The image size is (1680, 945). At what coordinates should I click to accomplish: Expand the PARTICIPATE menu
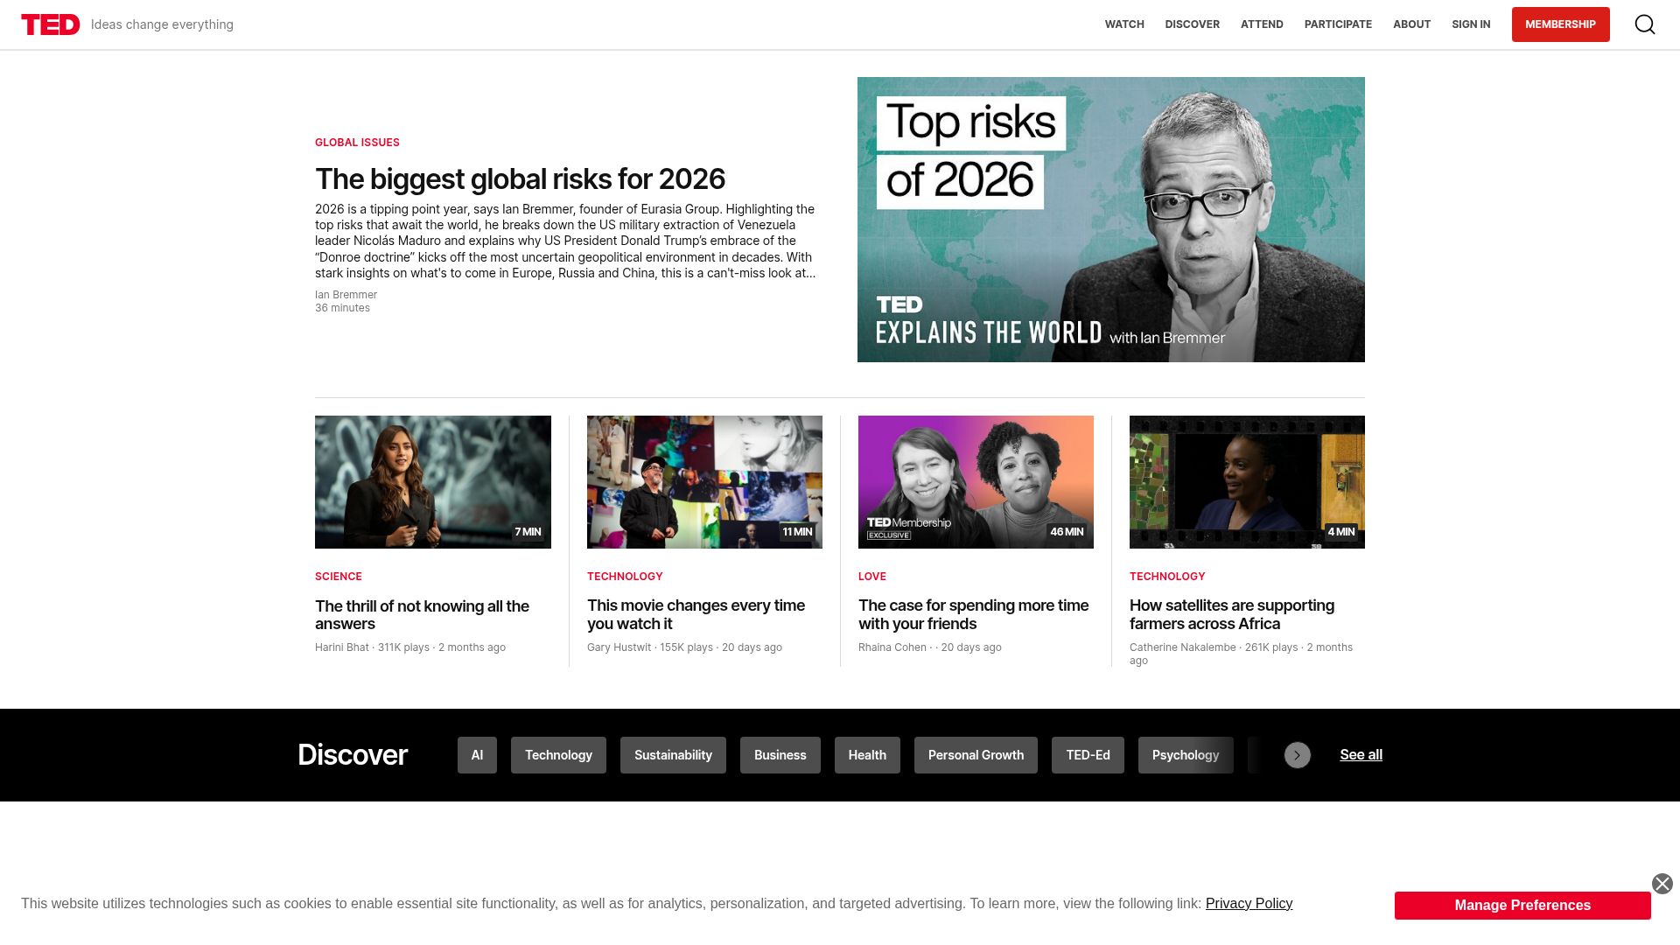(x=1338, y=24)
